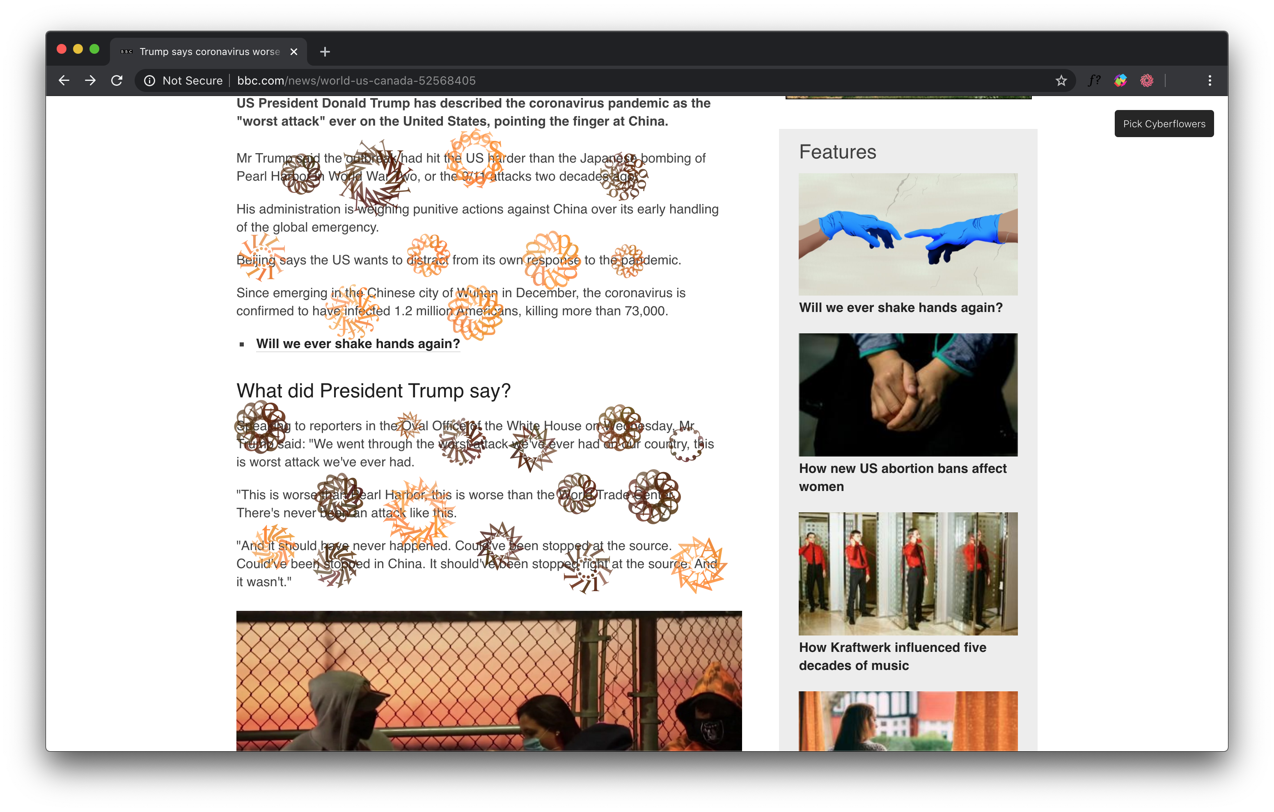Open 'How Kraftwerk influenced five decades of music'
The height and width of the screenshot is (812, 1274).
pos(893,656)
